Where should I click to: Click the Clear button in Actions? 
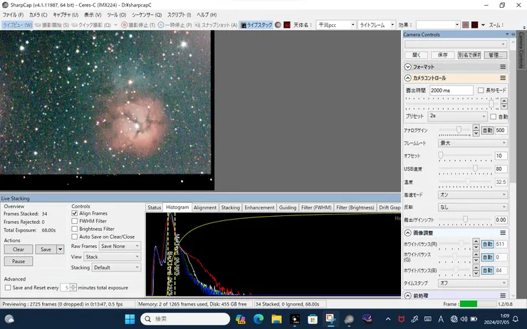[19, 249]
